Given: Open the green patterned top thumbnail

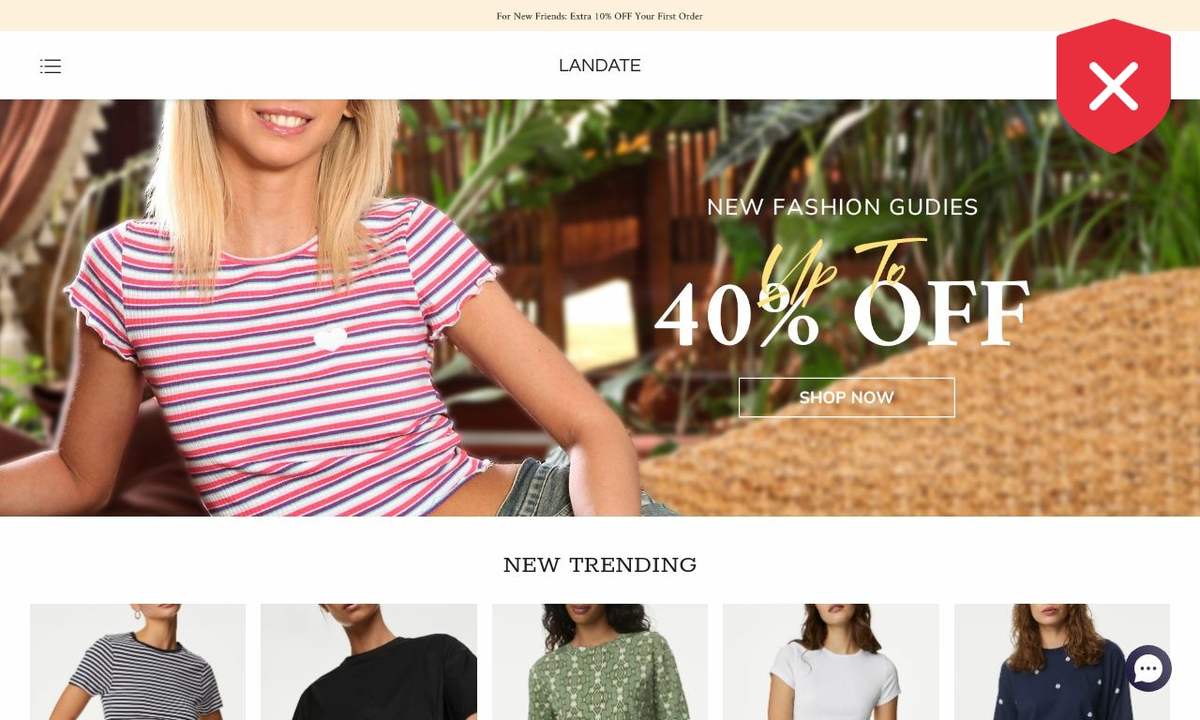Looking at the screenshot, I should coord(600,662).
